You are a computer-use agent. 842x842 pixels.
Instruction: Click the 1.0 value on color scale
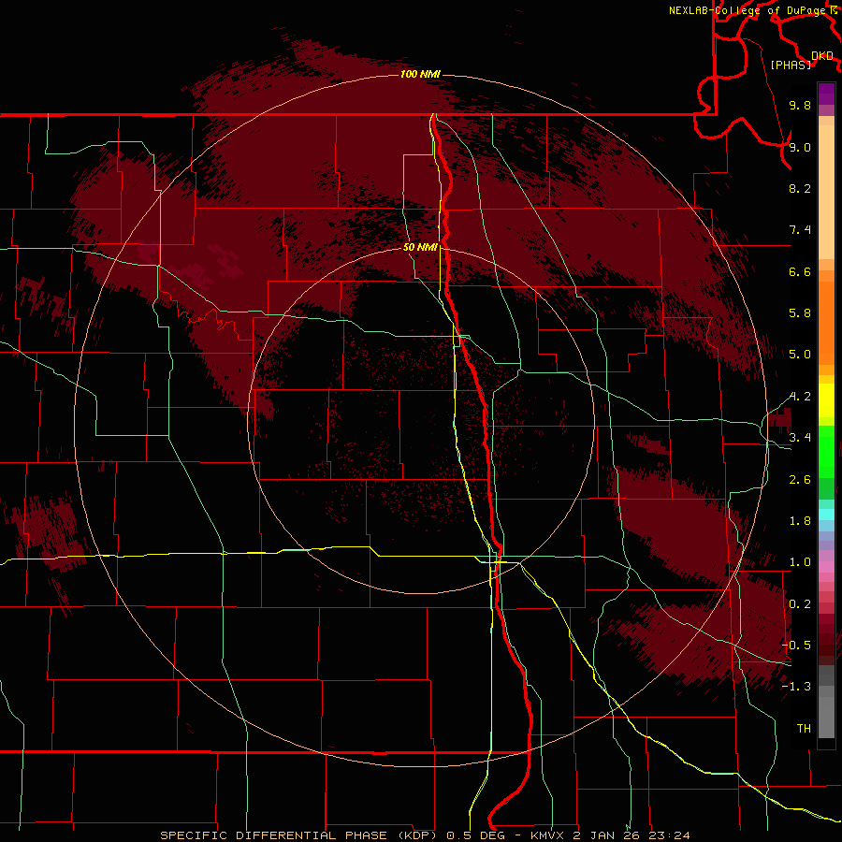(x=800, y=562)
